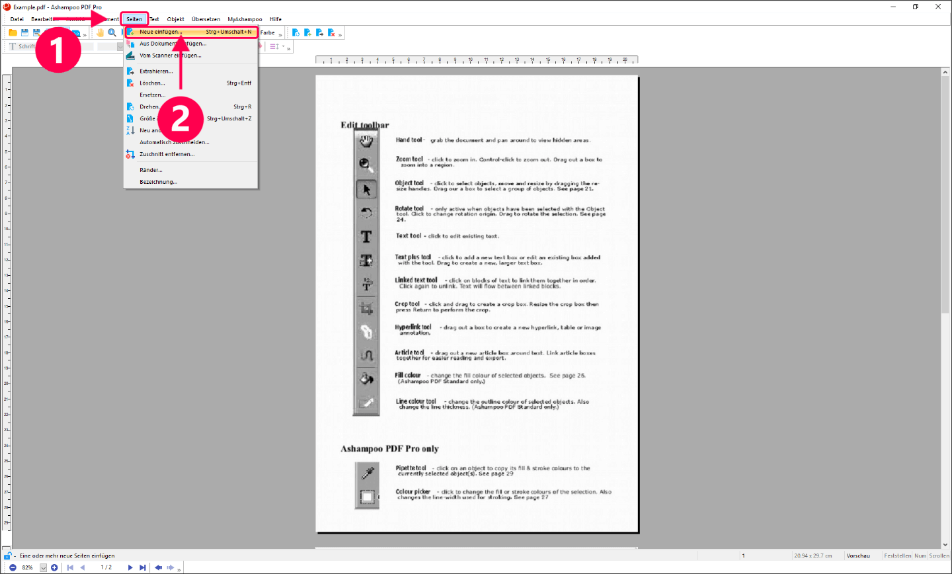Choose 'Vom Scanner einfügen...' menu entry
Viewport: 952px width, 574px height.
pyautogui.click(x=190, y=56)
